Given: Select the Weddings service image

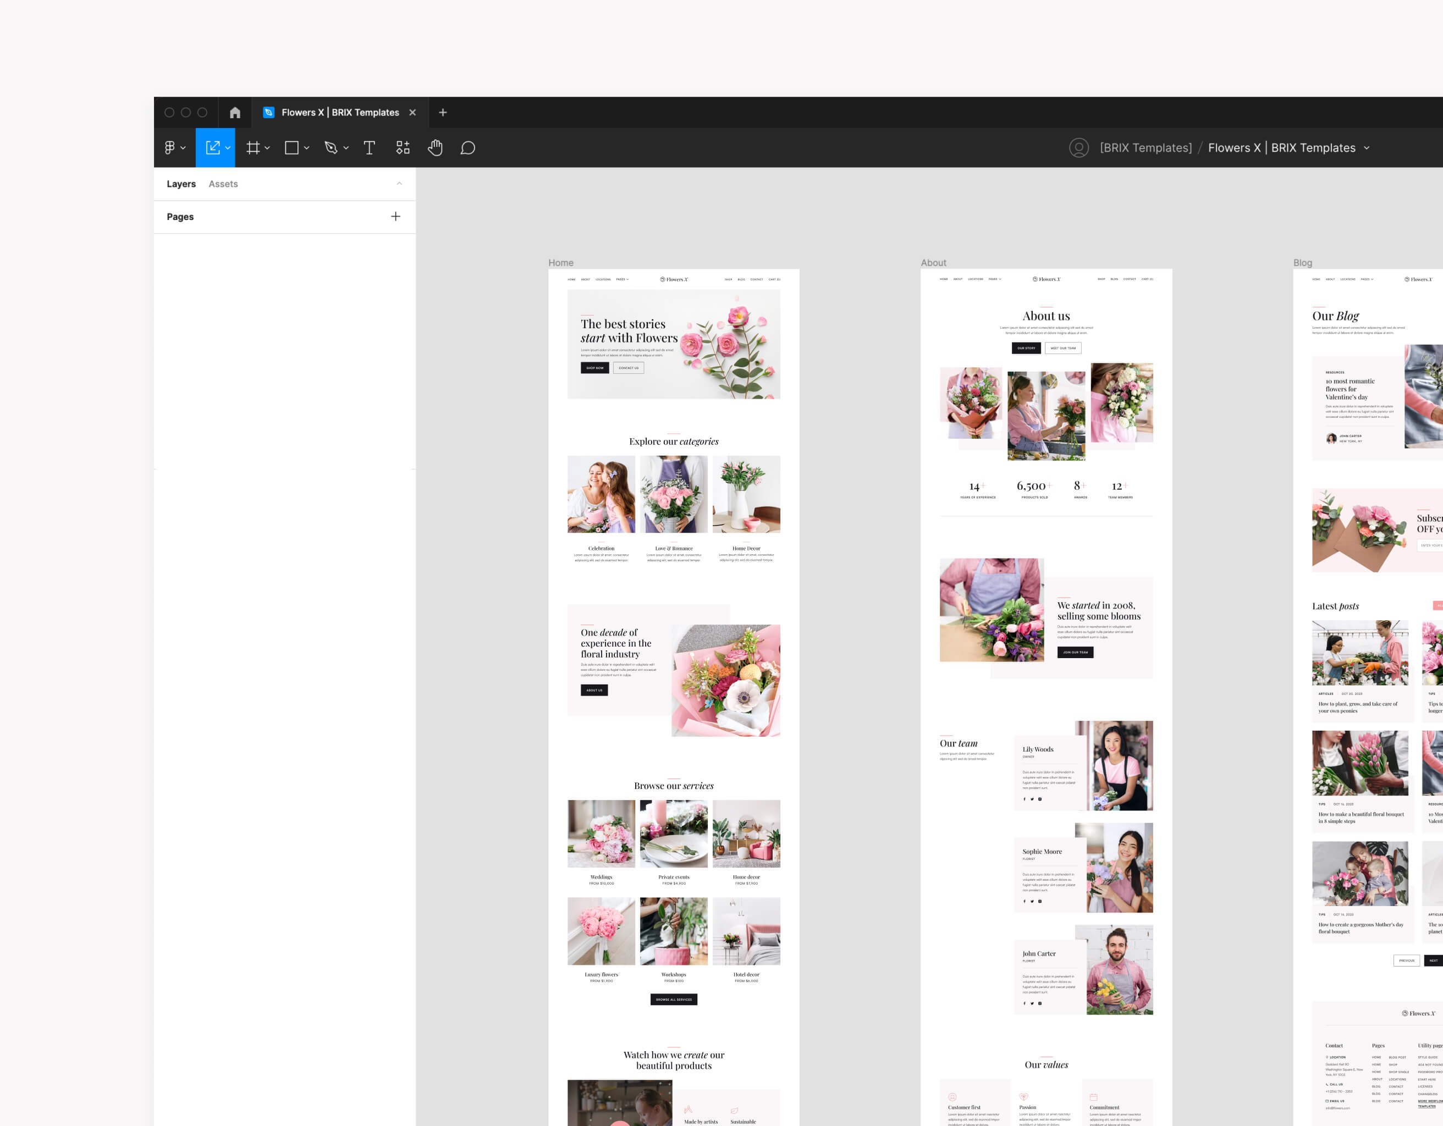Looking at the screenshot, I should [x=601, y=834].
